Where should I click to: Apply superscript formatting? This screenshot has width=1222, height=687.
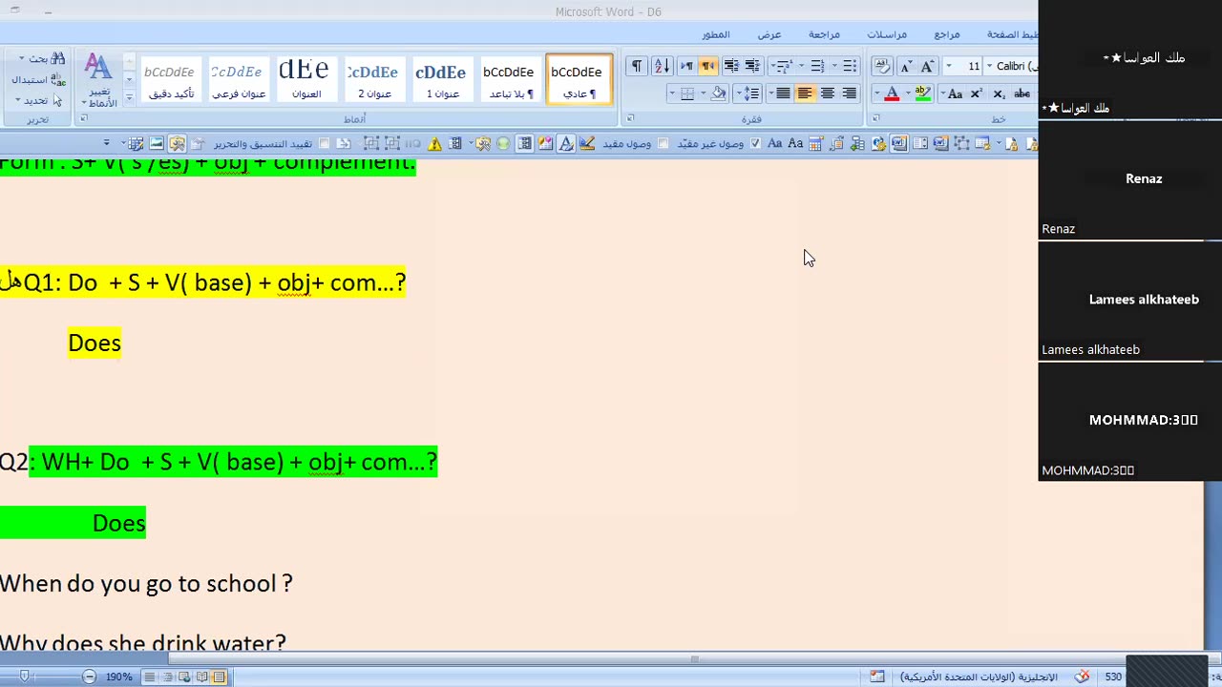point(977,94)
